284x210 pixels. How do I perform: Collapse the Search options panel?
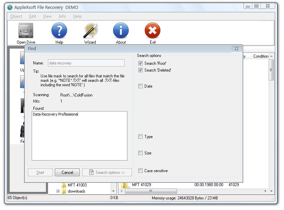(x=107, y=172)
